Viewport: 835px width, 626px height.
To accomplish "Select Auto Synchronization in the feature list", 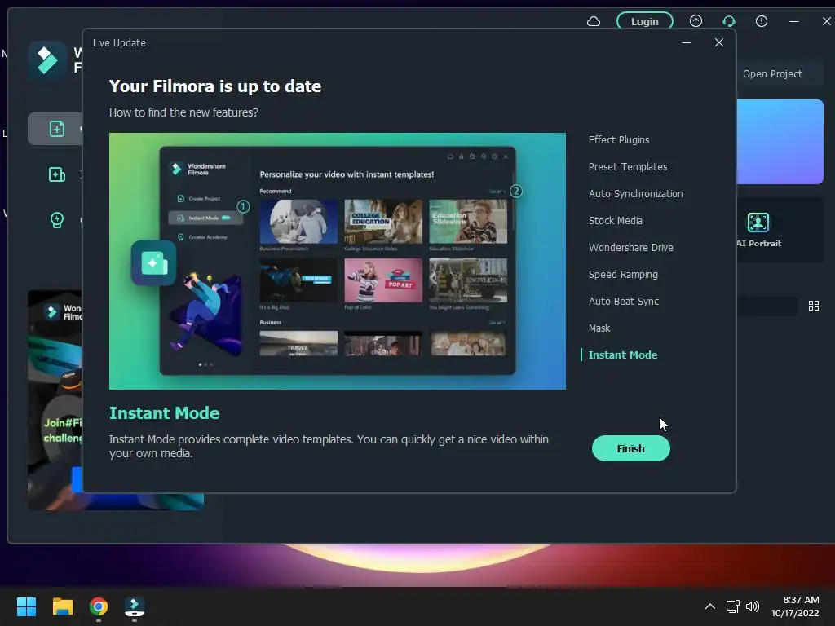I will [x=635, y=194].
